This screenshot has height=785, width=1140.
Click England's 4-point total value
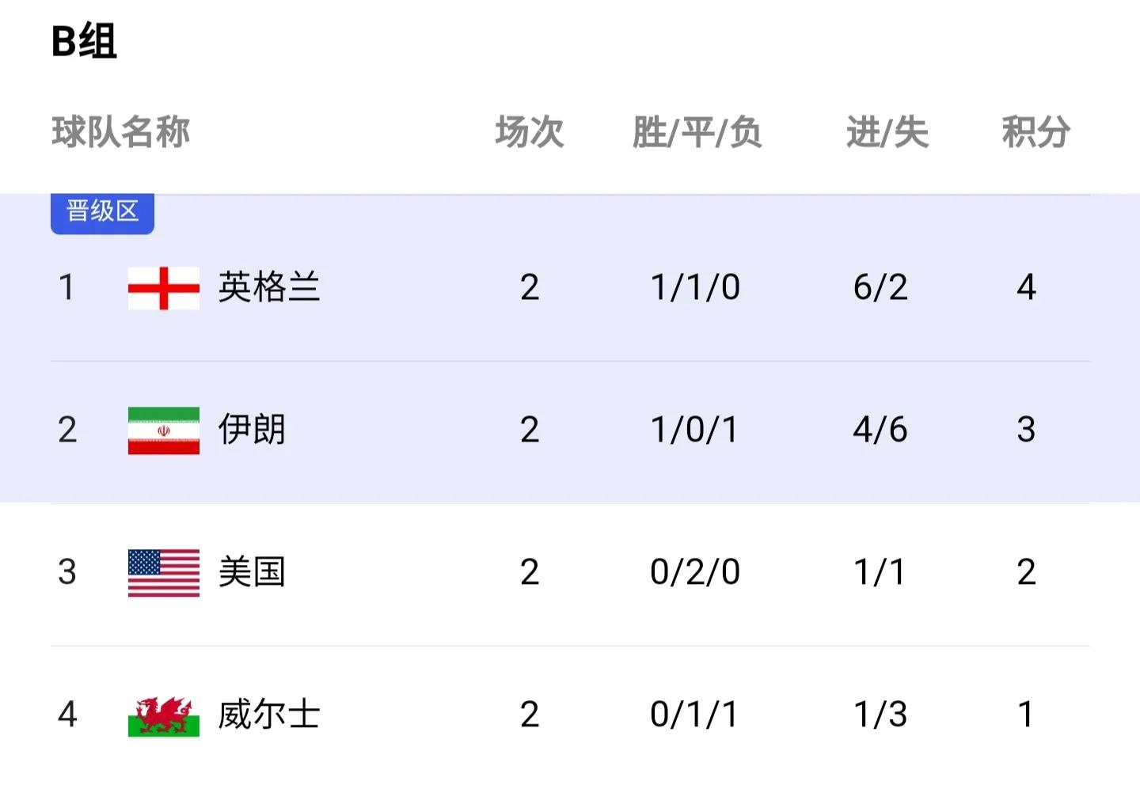(1027, 287)
